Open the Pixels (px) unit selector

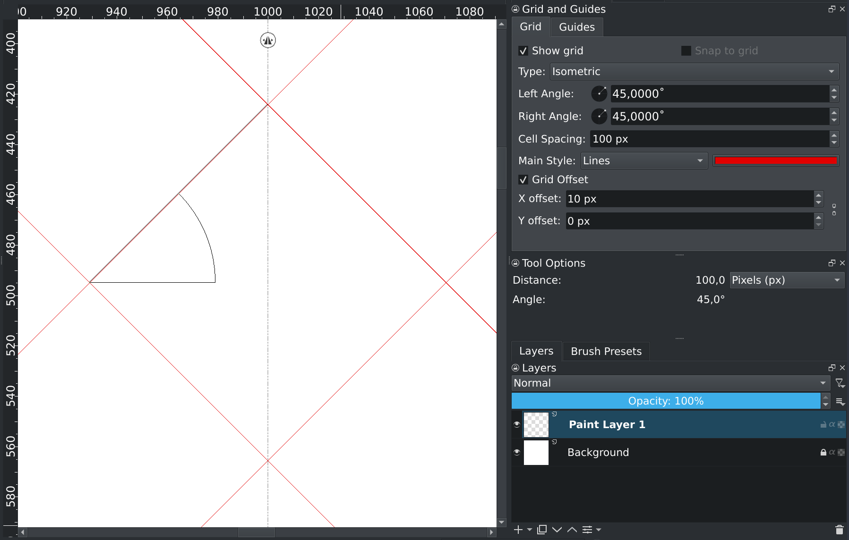point(786,280)
